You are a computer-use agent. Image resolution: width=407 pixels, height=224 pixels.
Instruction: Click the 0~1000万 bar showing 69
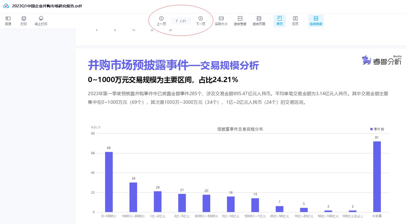tap(109, 182)
